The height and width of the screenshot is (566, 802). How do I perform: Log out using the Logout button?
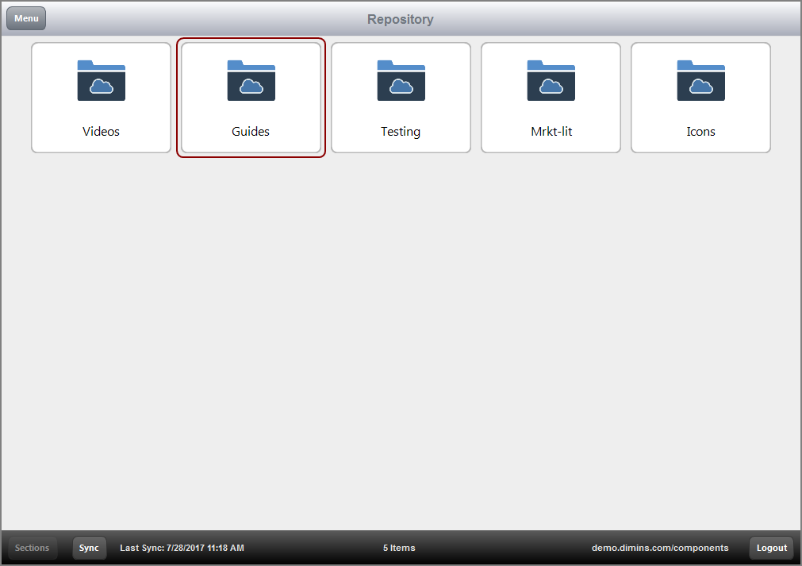coord(770,547)
